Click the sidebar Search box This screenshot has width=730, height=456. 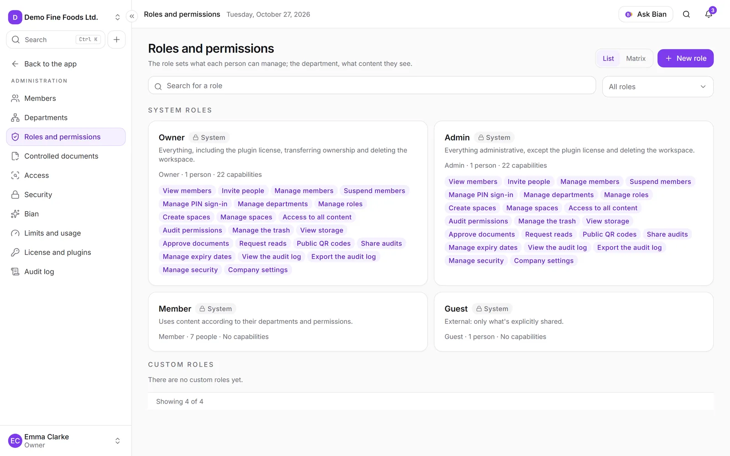click(x=56, y=40)
